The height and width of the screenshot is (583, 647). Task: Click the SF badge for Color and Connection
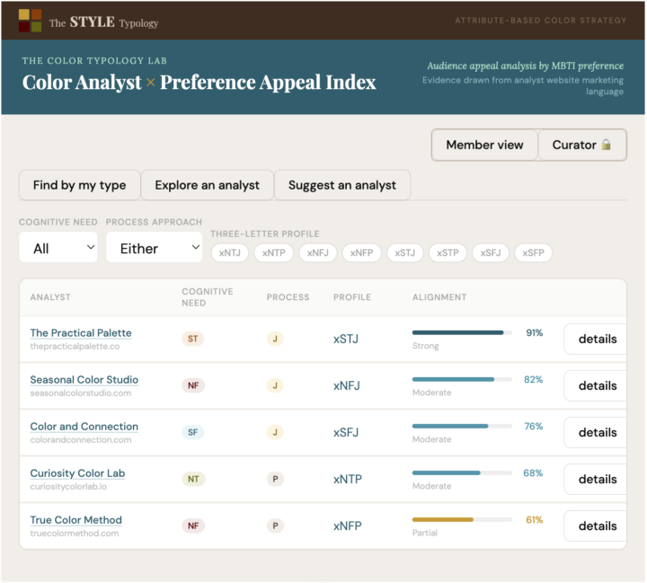pyautogui.click(x=192, y=432)
